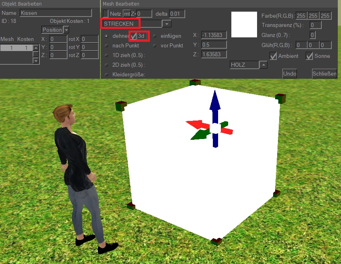Open the HOLZ material dropdown
The height and width of the screenshot is (264, 341).
263,65
